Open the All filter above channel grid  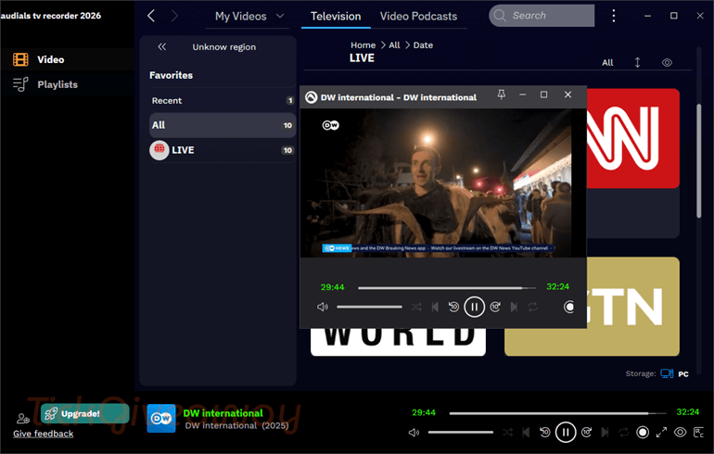click(607, 63)
